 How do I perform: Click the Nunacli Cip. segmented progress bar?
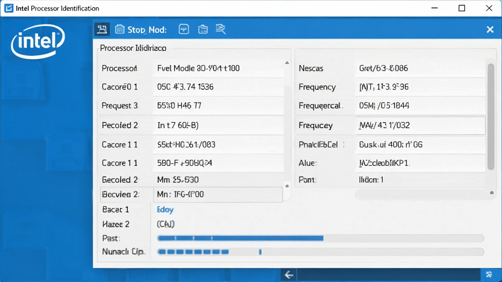click(x=321, y=252)
